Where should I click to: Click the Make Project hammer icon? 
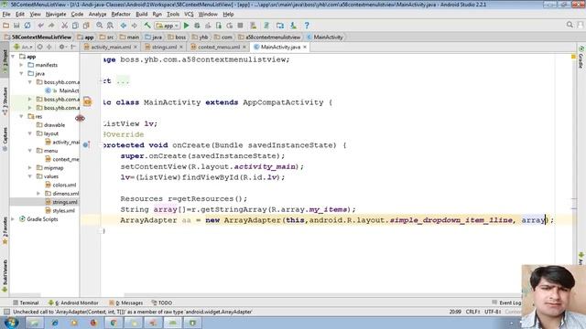[x=147, y=26]
